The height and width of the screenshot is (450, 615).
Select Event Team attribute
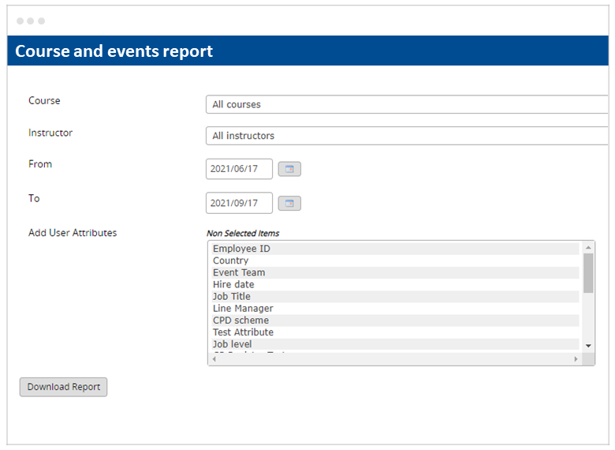[x=395, y=272]
